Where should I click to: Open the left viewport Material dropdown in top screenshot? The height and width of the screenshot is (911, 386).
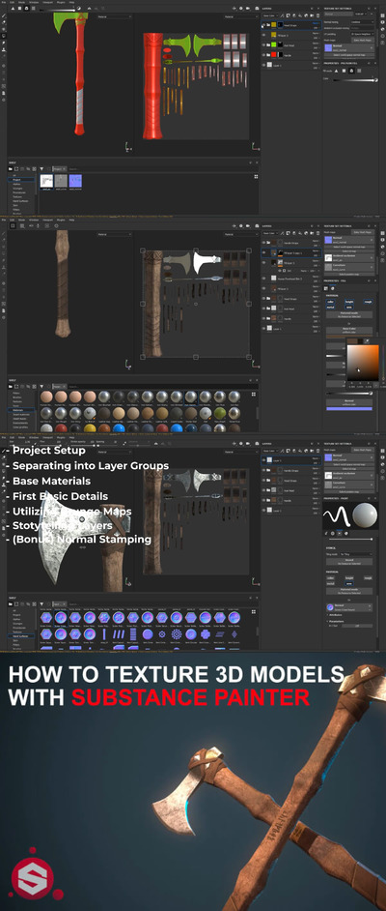(x=113, y=16)
